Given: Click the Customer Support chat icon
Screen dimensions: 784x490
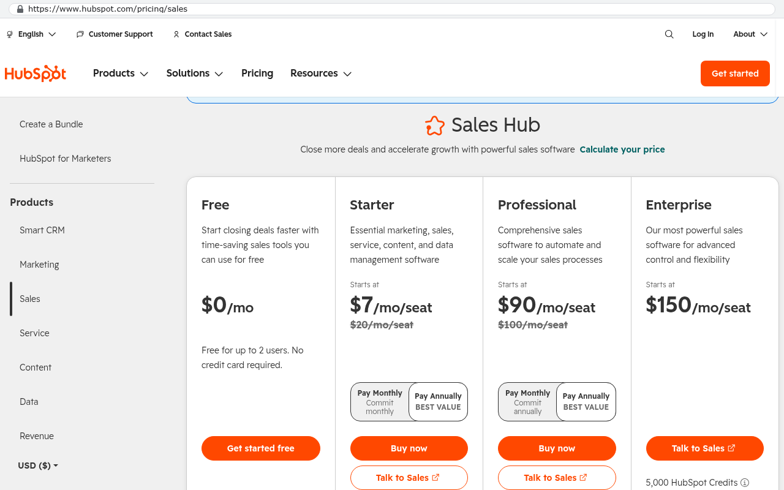Looking at the screenshot, I should tap(80, 34).
